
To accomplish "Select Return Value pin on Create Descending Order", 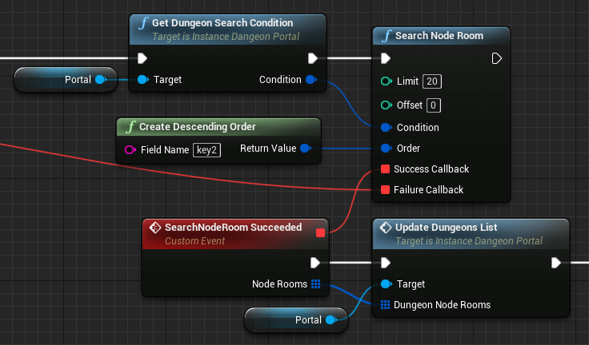I will pos(306,148).
